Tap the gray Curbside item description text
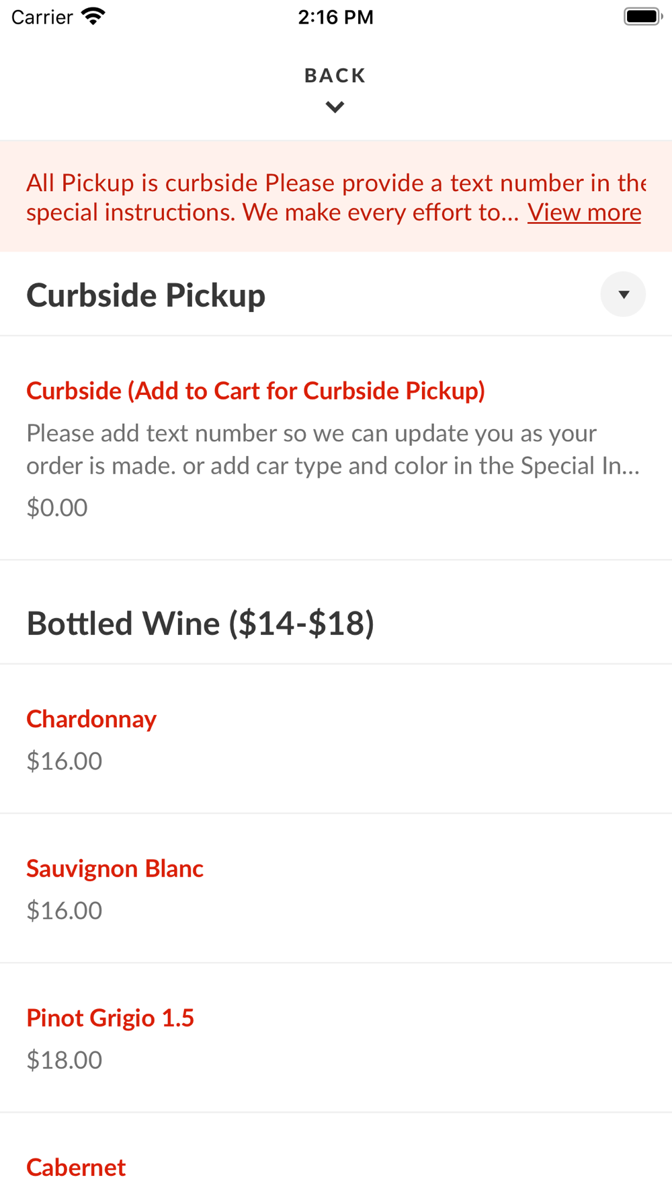 point(333,449)
